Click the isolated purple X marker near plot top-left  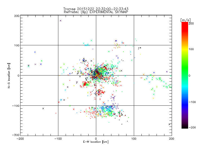(61, 21)
